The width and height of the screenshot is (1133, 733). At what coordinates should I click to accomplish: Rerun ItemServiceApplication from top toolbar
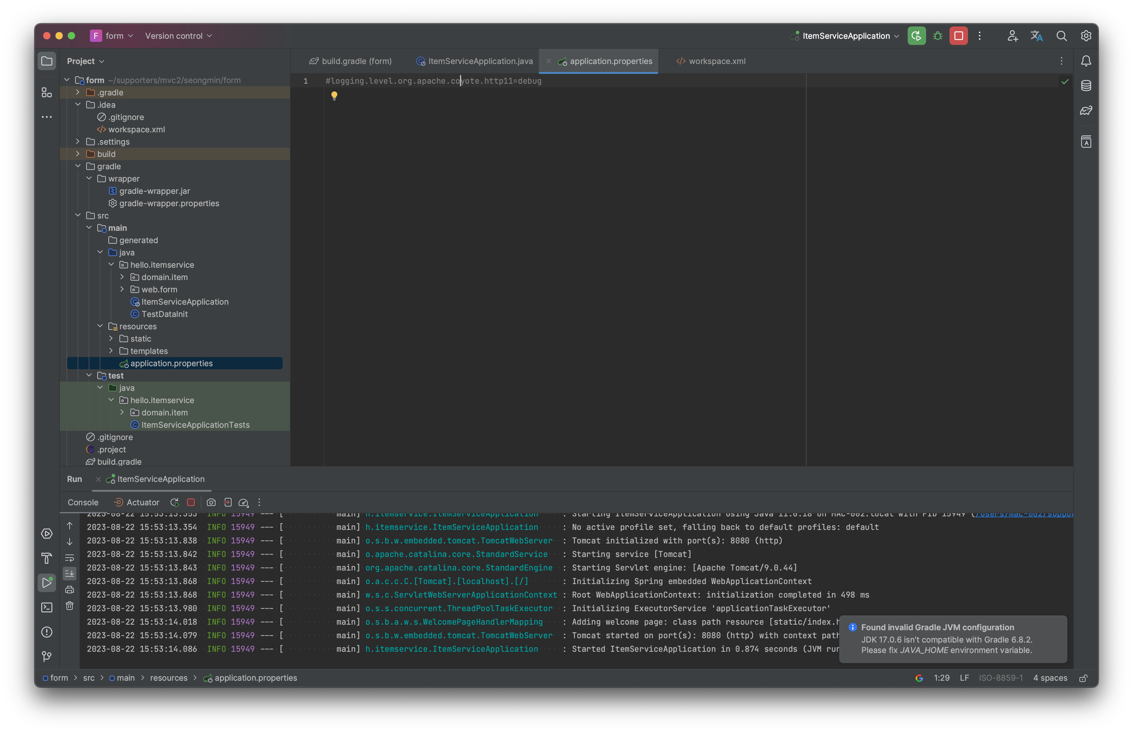[916, 36]
